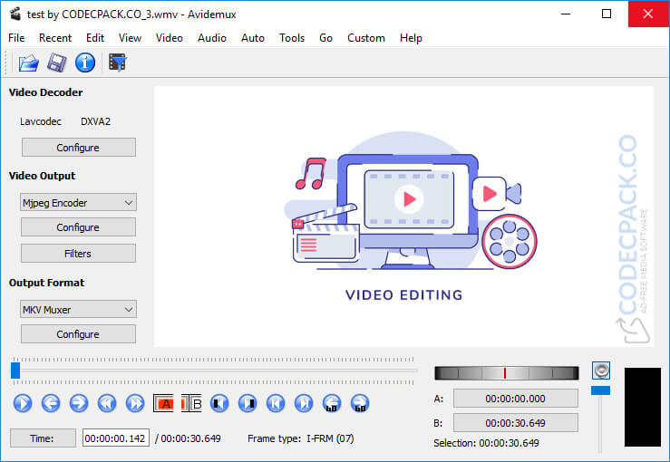The width and height of the screenshot is (670, 462).
Task: Search previous black frame button
Action: (x=219, y=403)
